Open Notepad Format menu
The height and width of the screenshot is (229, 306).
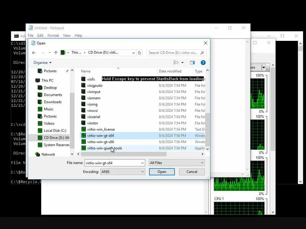[53, 35]
